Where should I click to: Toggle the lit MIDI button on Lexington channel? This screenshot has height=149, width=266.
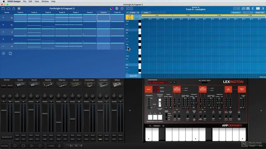click(x=100, y=139)
